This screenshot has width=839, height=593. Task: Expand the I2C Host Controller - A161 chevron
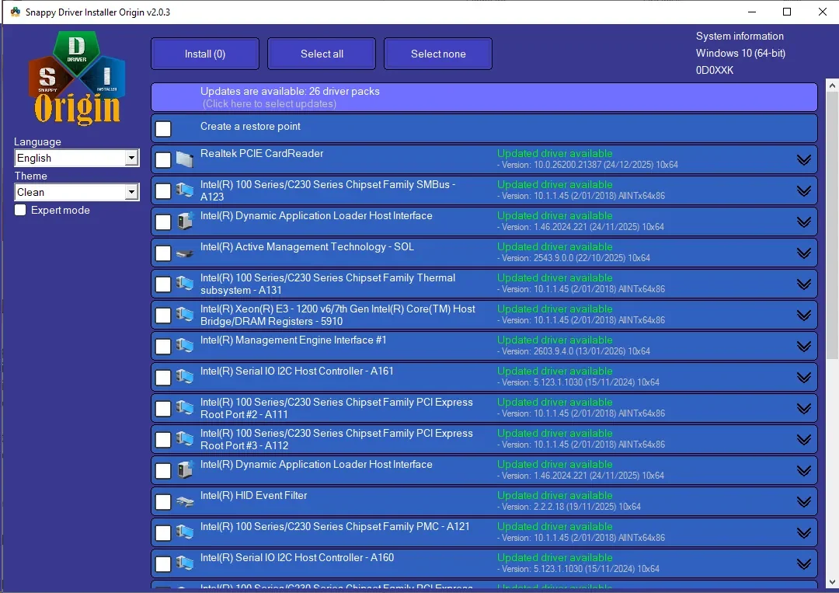804,377
